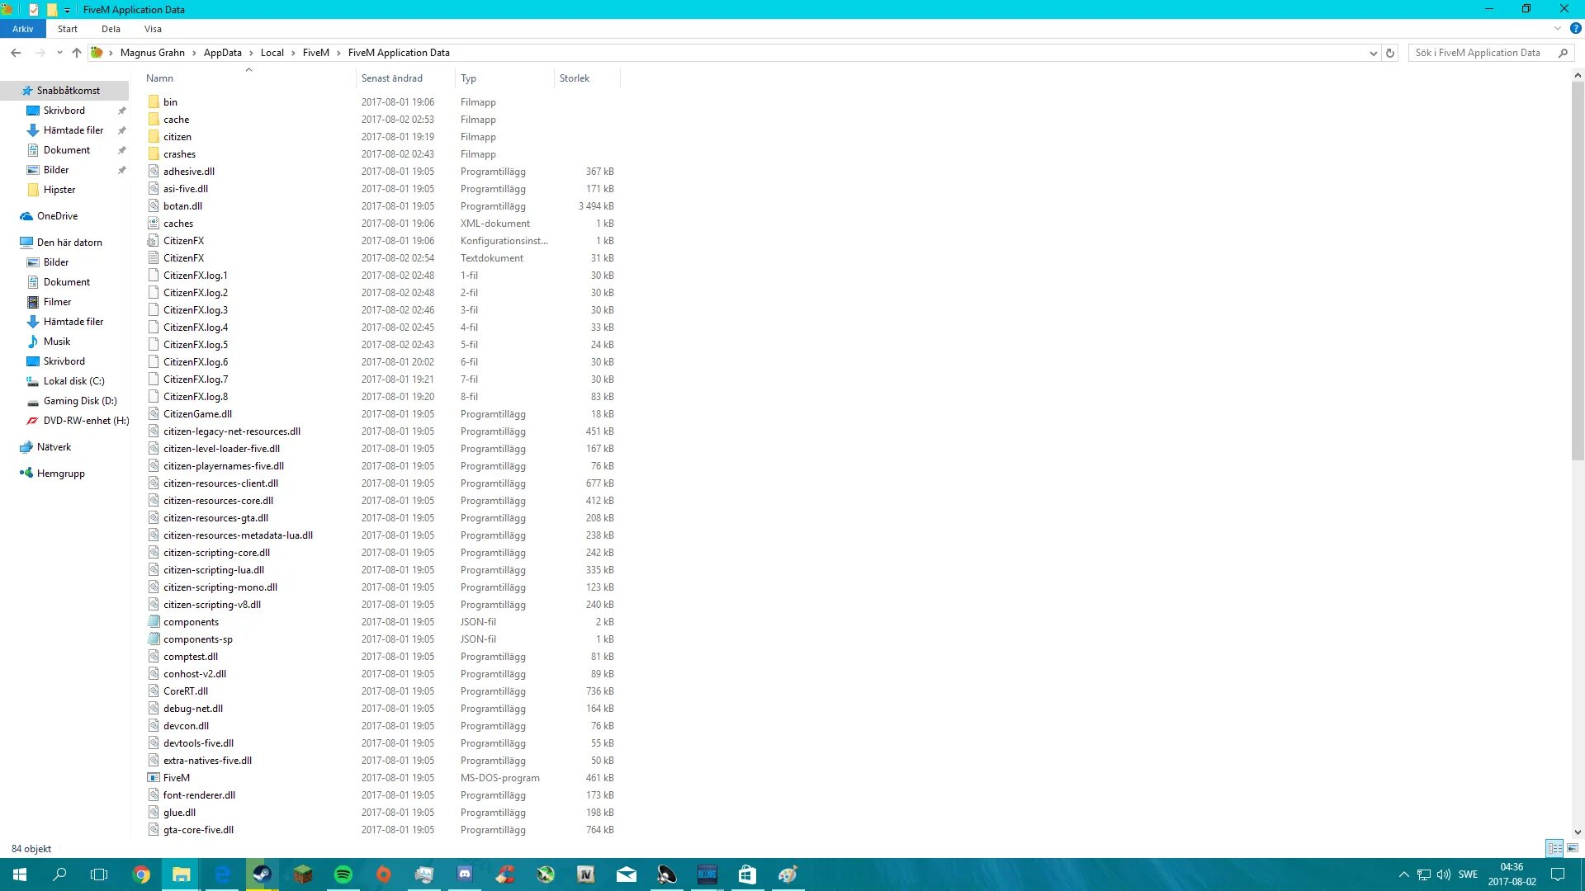Open Steam from the taskbar
1585x891 pixels.
click(263, 874)
